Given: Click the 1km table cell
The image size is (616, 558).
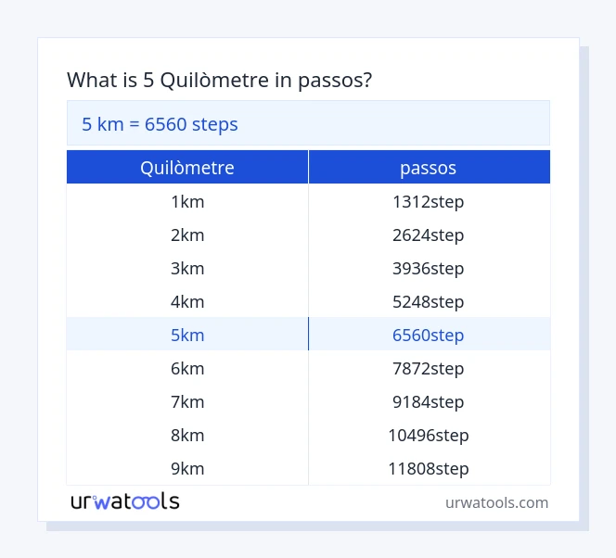Looking at the screenshot, I should [x=187, y=201].
